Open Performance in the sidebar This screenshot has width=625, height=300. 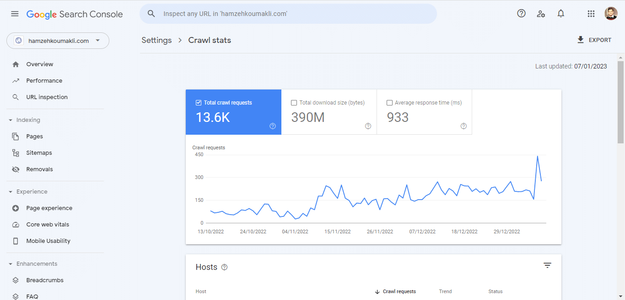[x=44, y=81]
